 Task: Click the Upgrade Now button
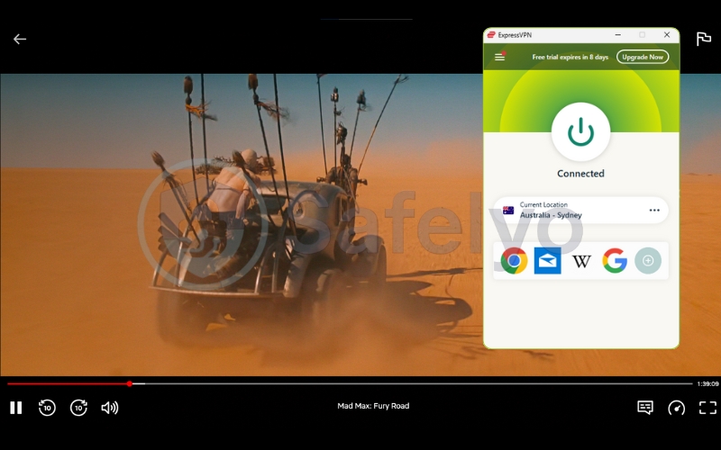(x=643, y=57)
